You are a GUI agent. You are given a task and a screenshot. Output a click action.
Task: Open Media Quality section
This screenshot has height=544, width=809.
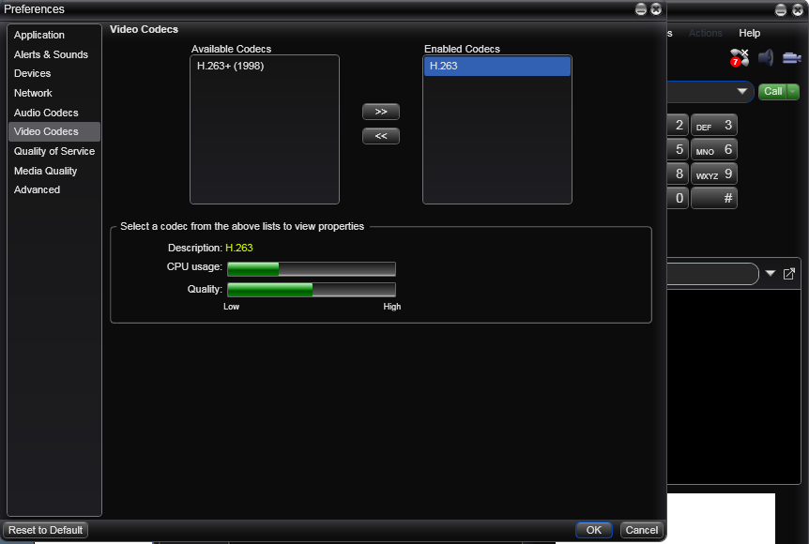click(54, 172)
